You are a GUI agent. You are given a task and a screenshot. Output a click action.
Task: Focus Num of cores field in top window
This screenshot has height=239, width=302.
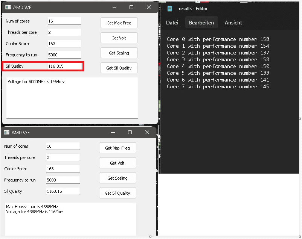click(64, 21)
